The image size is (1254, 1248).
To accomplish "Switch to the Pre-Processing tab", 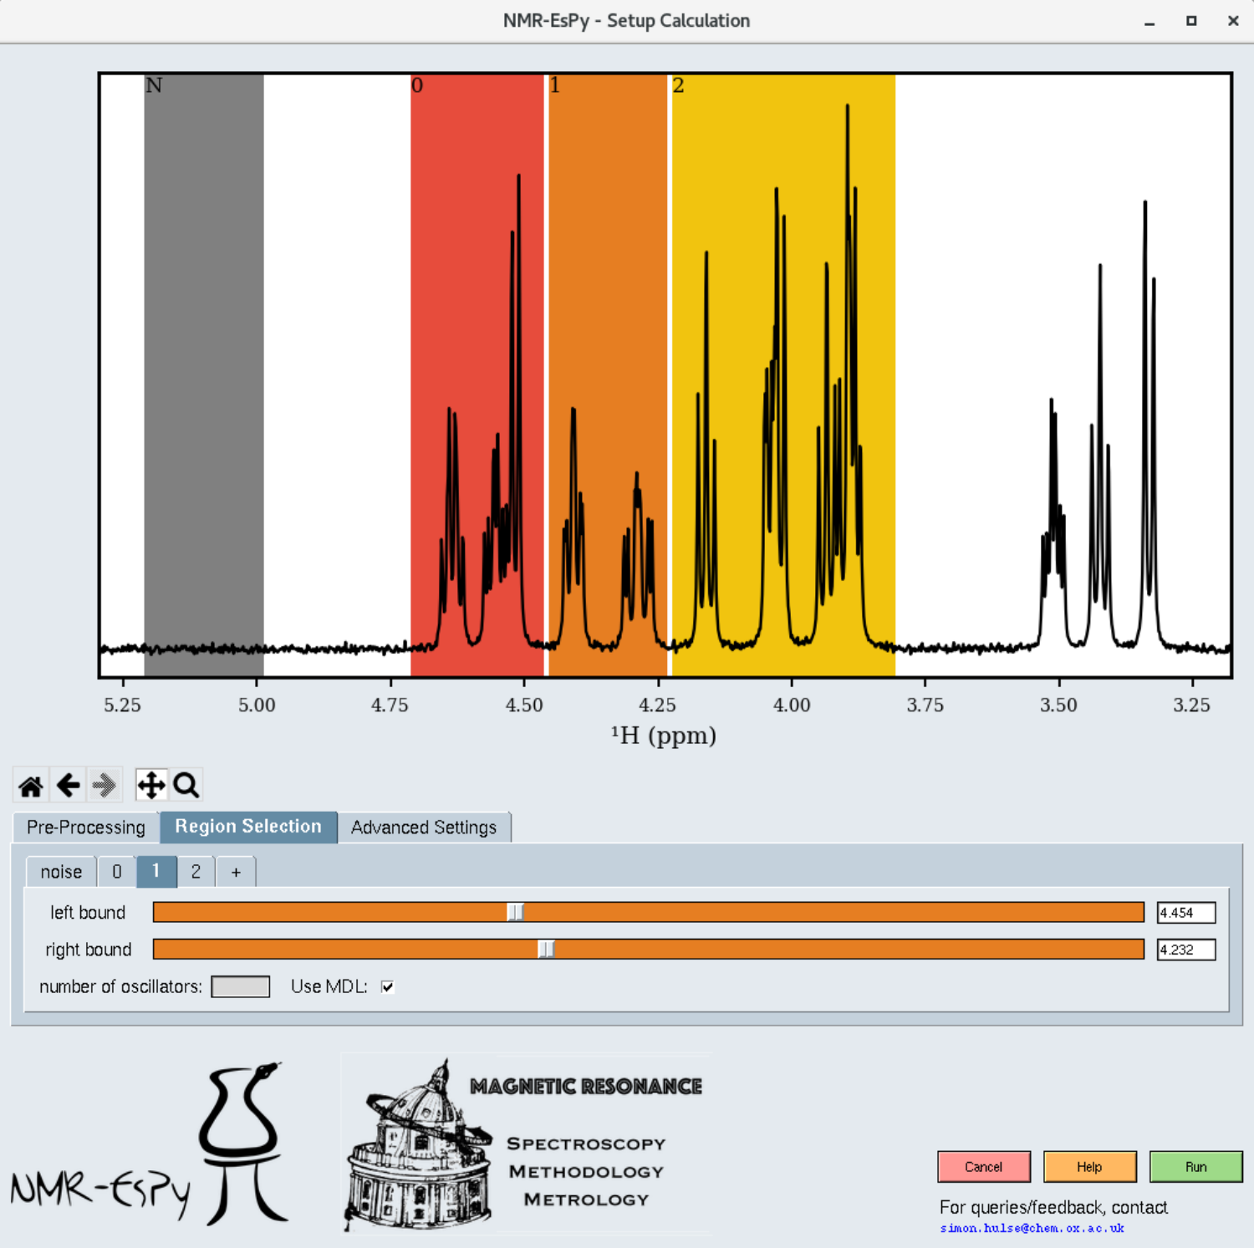I will (x=86, y=827).
